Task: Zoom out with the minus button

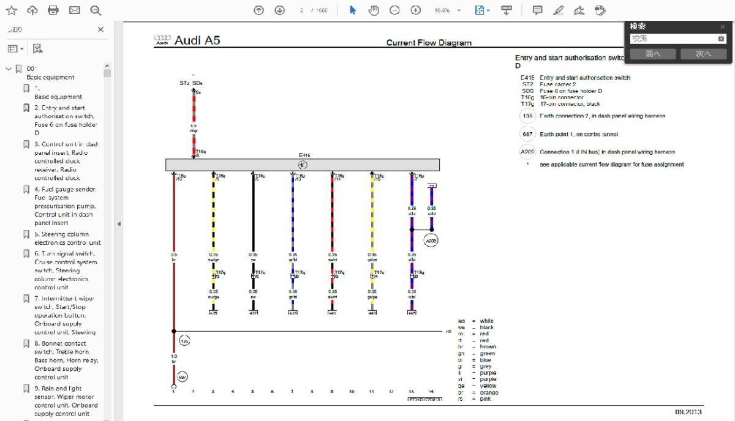Action: (395, 10)
